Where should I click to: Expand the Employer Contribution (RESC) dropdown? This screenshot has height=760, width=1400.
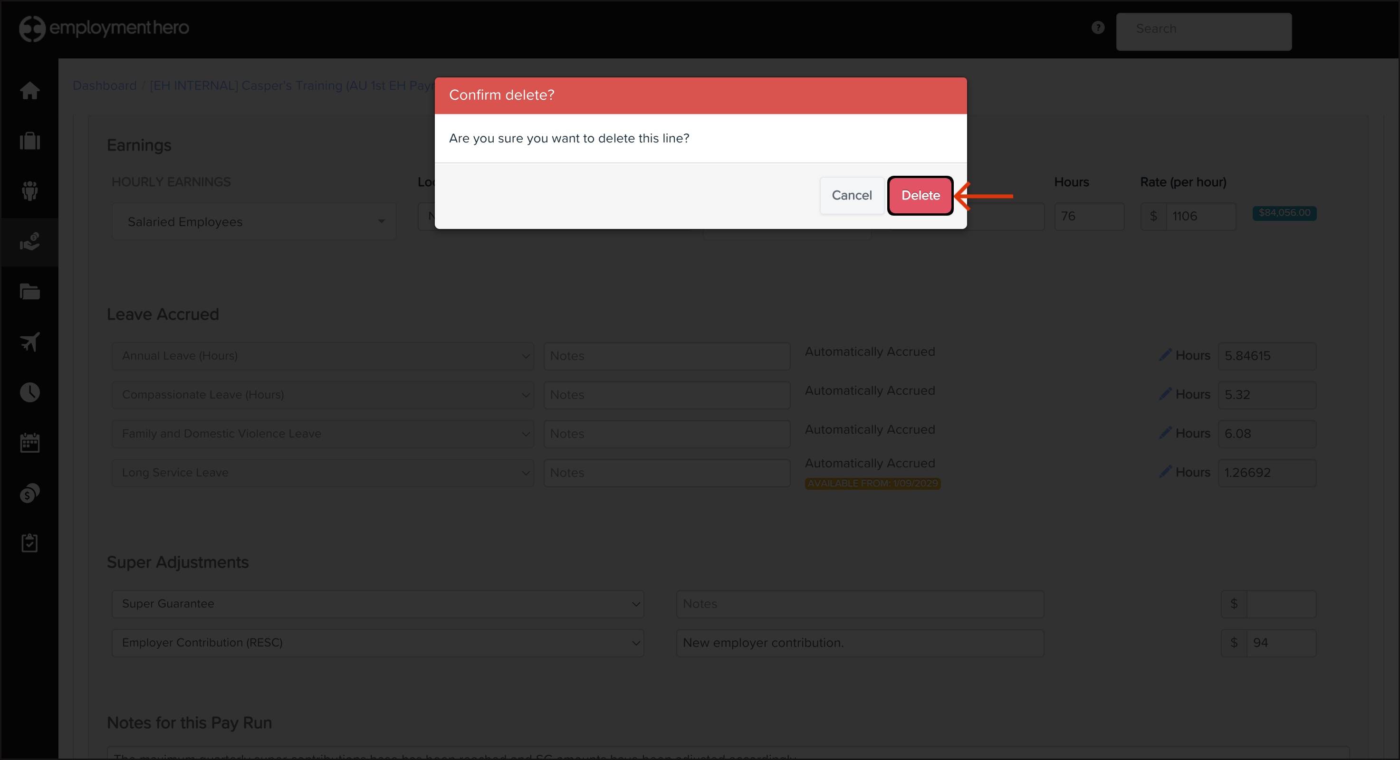[x=378, y=643]
